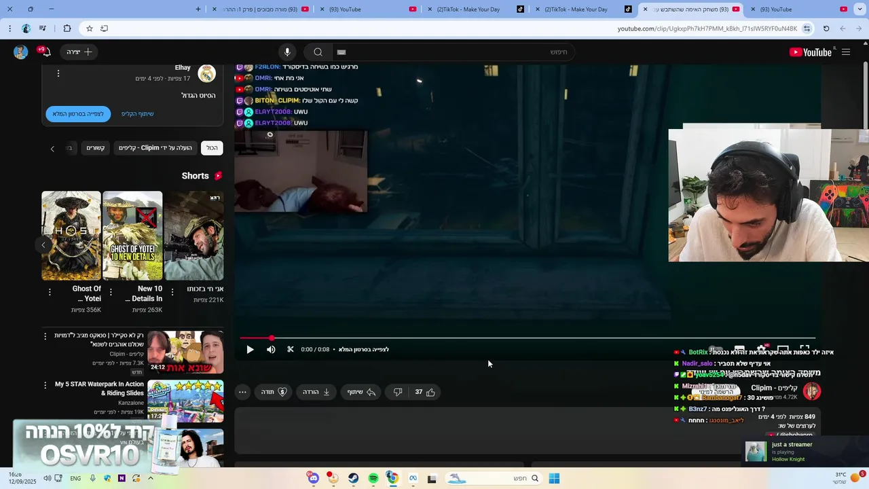Image resolution: width=869 pixels, height=489 pixels.
Task: Click the Chrome address bar URL
Action: tap(707, 29)
